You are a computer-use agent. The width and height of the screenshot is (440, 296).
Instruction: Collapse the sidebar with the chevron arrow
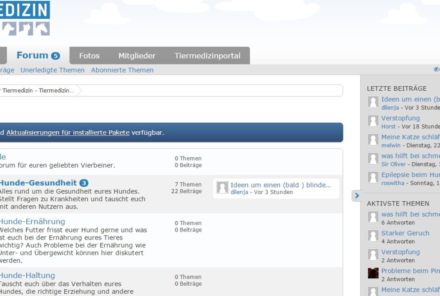[357, 196]
